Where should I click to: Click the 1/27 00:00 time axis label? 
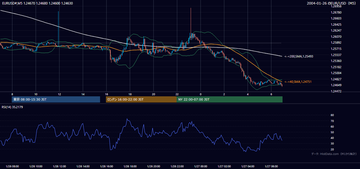[201, 166]
